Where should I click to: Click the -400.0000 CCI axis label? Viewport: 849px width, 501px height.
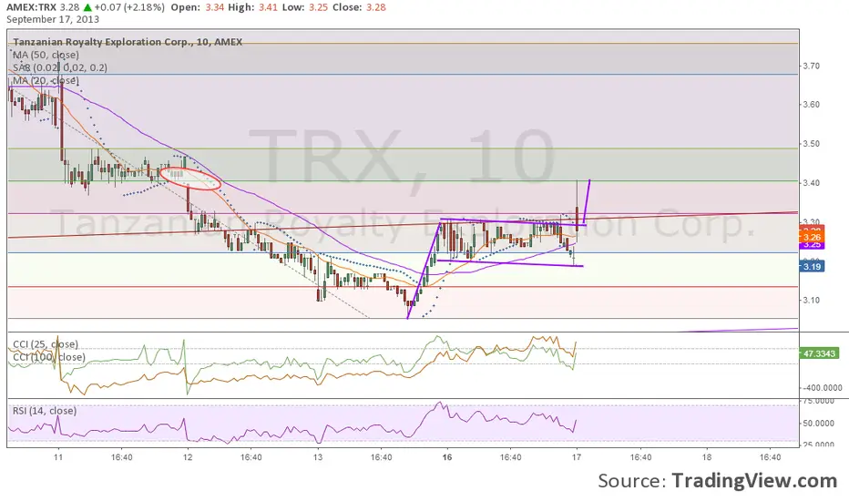click(x=822, y=388)
